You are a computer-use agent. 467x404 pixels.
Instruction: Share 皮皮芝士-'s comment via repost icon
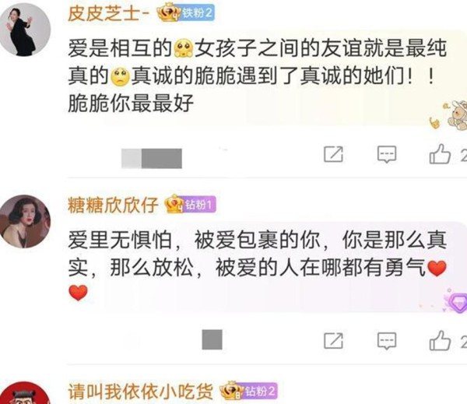[x=333, y=154]
